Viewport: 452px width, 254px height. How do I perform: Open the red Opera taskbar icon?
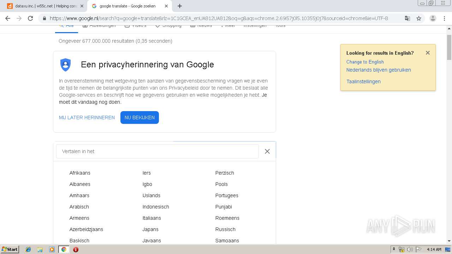click(76, 249)
